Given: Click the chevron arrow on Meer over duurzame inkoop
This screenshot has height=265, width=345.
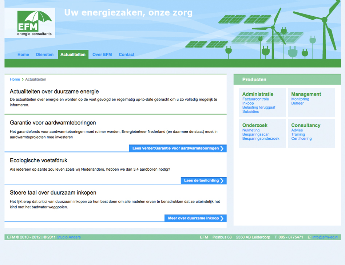Looking at the screenshot, I should (x=222, y=218).
